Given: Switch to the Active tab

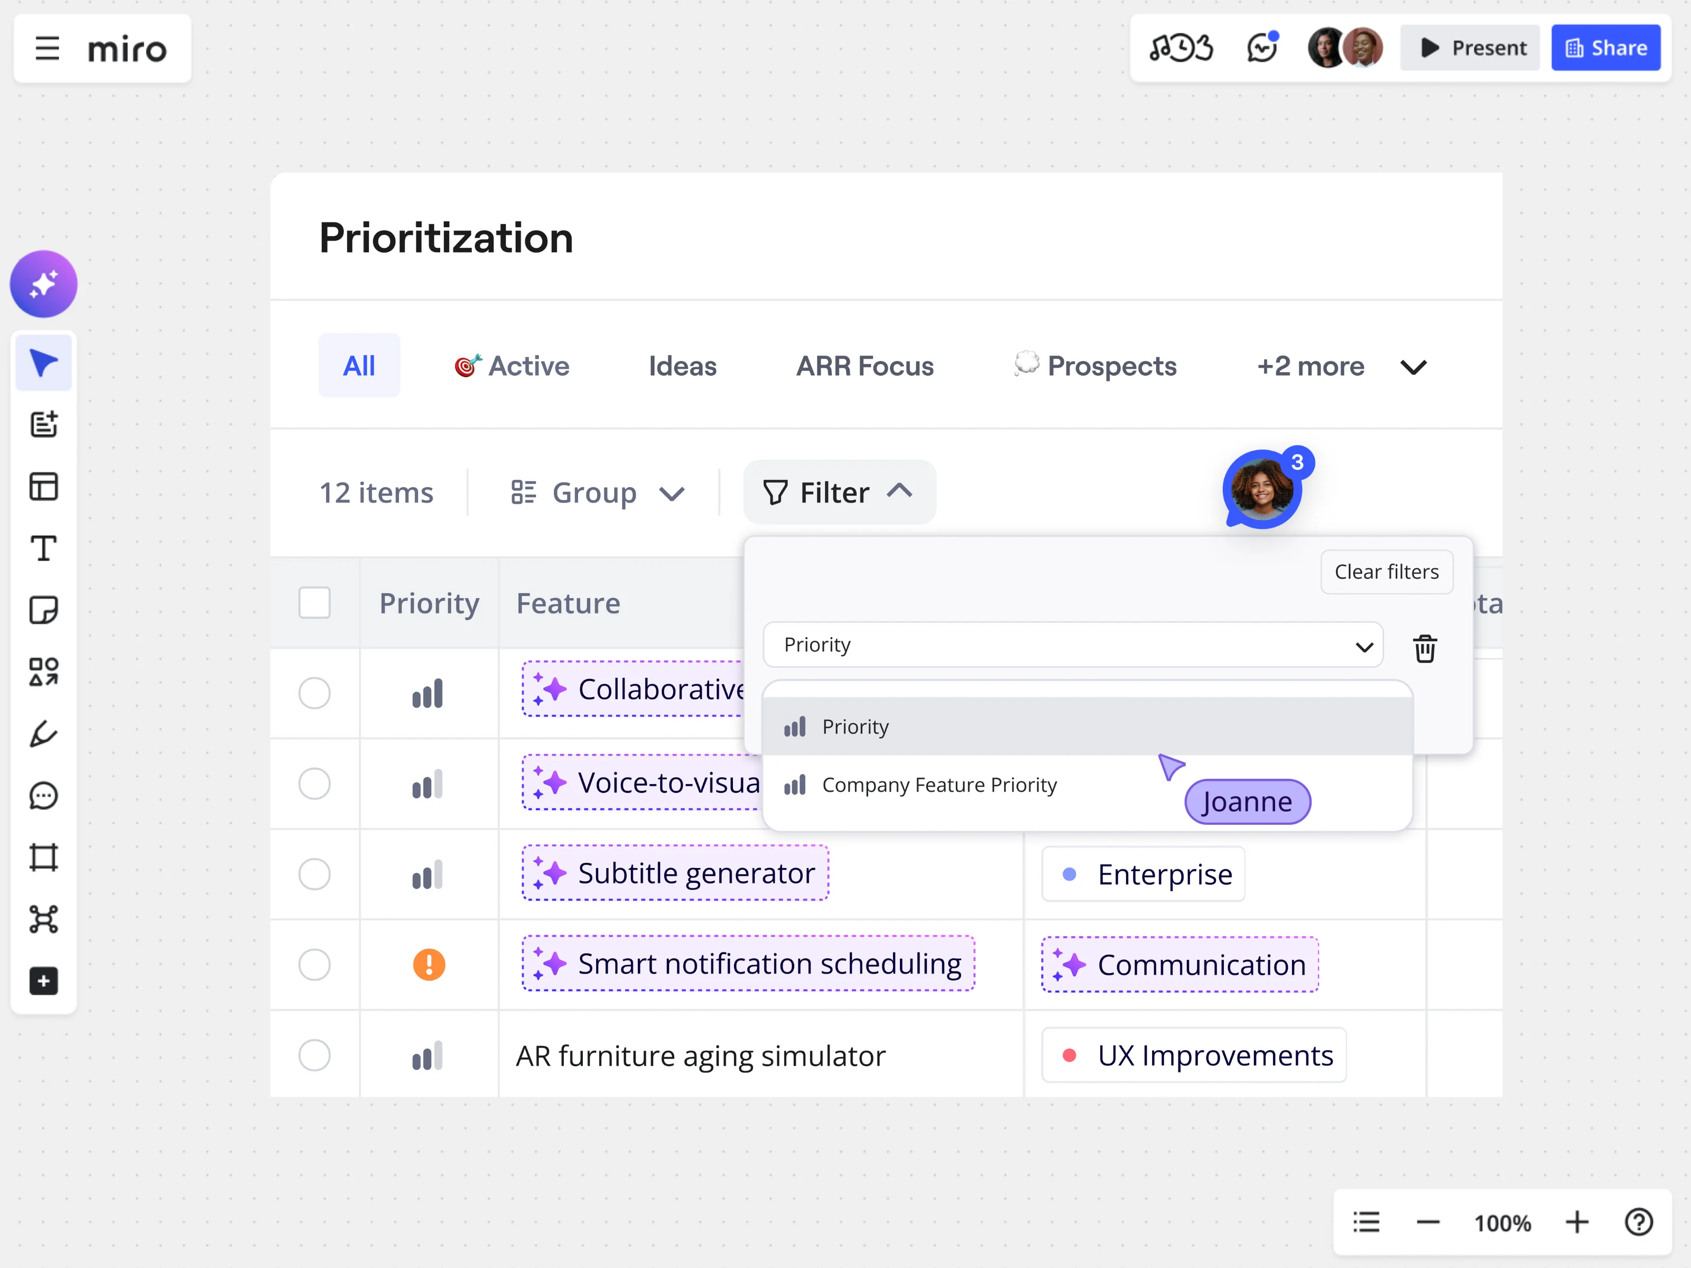Looking at the screenshot, I should pos(512,366).
